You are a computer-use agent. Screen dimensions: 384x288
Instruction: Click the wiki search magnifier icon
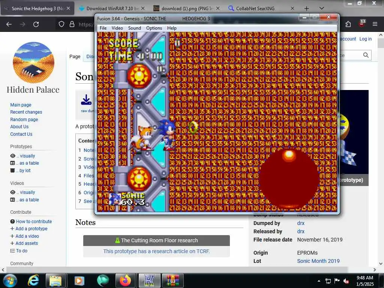tap(366, 55)
